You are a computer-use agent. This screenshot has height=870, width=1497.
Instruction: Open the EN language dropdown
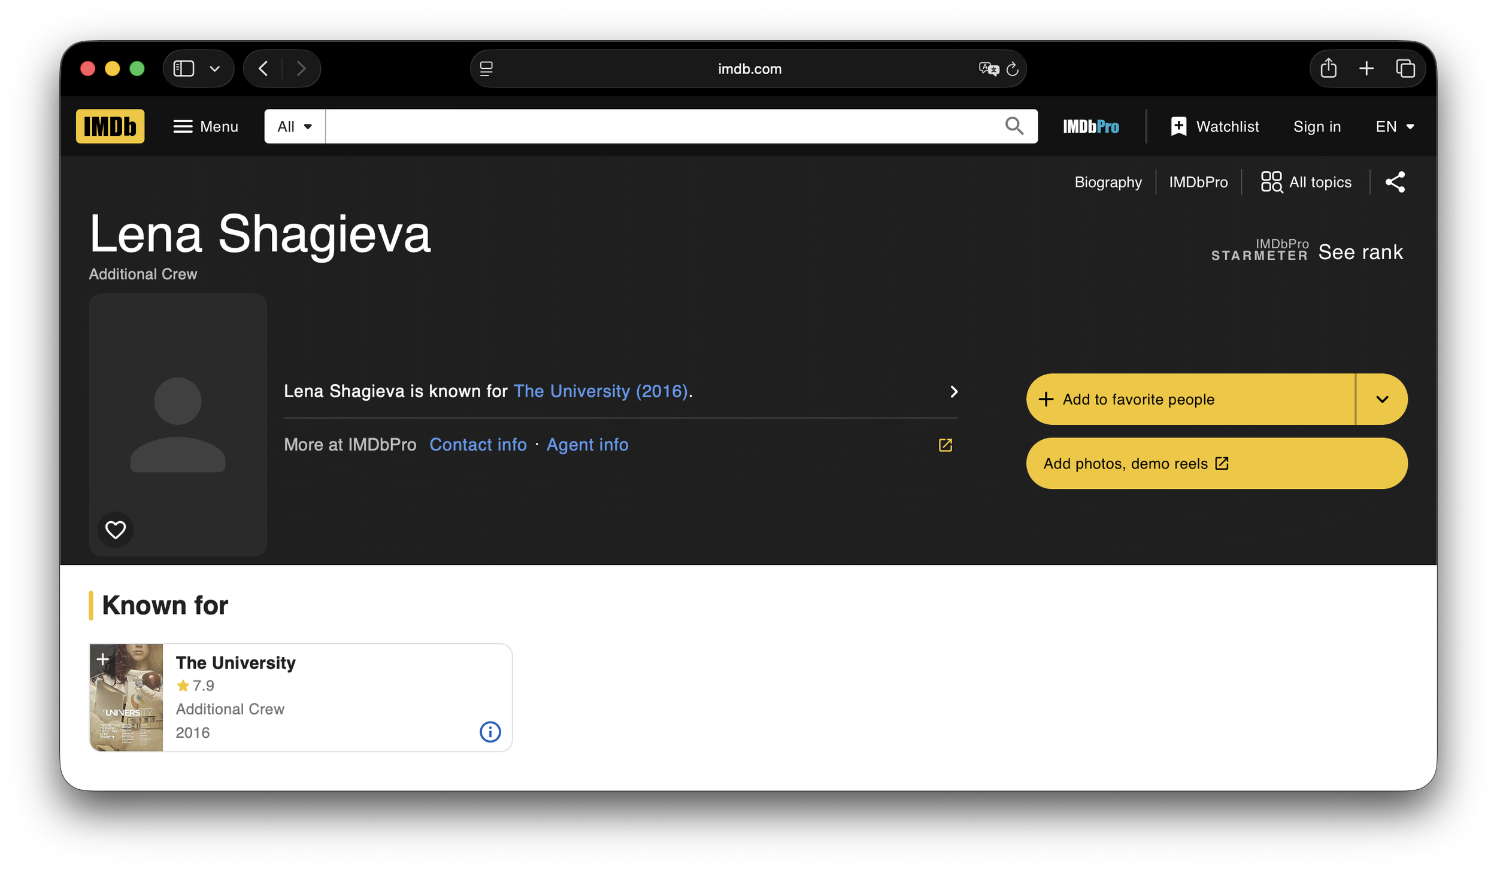[1395, 126]
